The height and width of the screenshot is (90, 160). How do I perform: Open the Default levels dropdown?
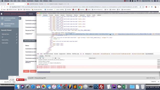(x=92, y=58)
